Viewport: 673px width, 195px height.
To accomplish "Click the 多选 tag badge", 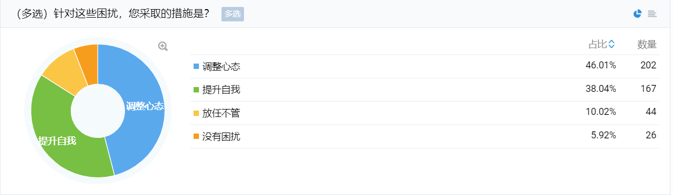I will coord(233,14).
